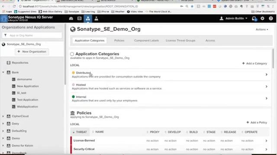Expand the Demo for Kelvin organization
Image resolution: width=277 pixels, height=155 pixels.
pyautogui.click(x=3, y=146)
